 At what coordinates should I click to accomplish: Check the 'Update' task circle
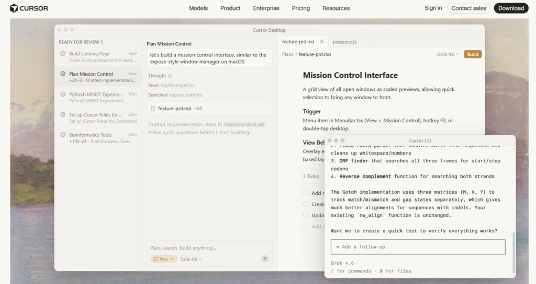pyautogui.click(x=306, y=215)
